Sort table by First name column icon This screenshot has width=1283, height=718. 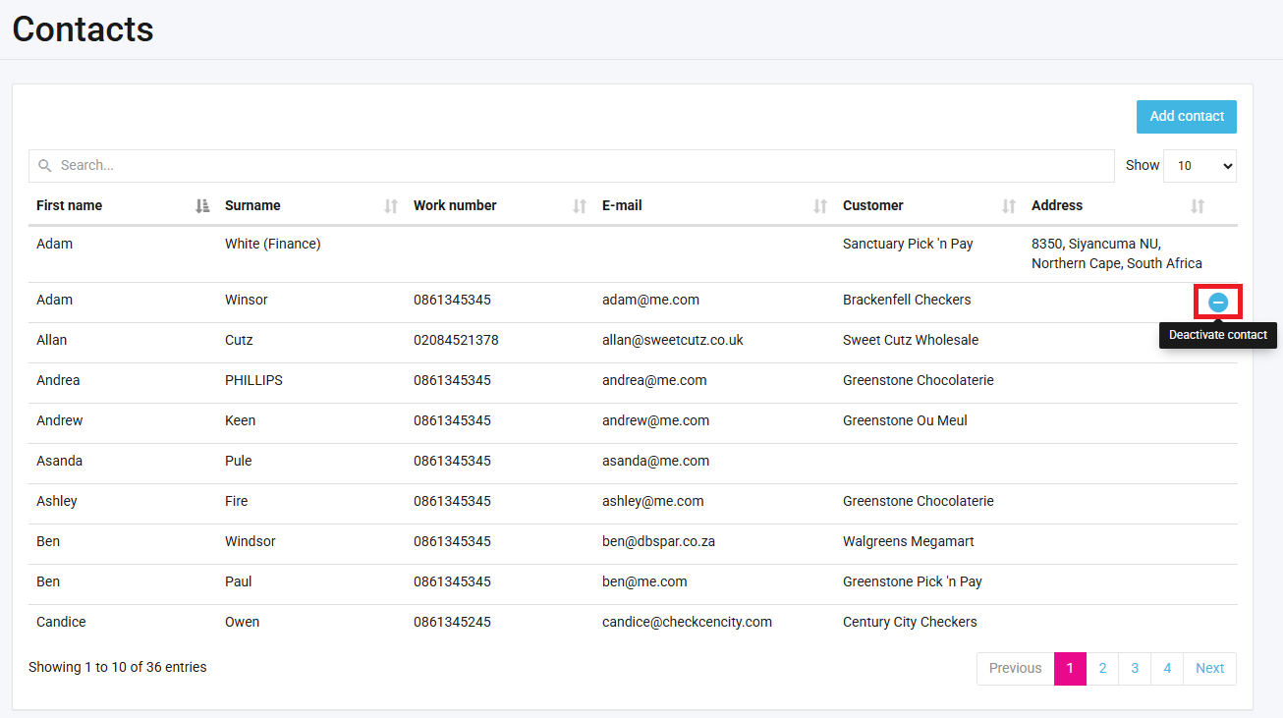click(202, 206)
